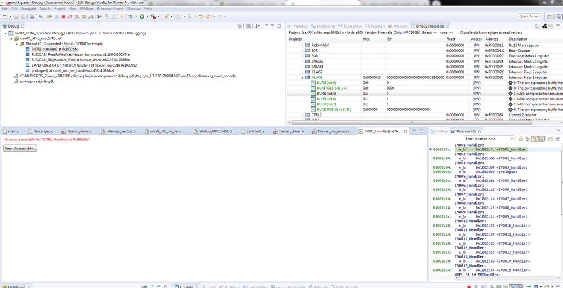Click the Debug bug launch icon
This screenshot has height=288, width=563.
coord(131,16)
